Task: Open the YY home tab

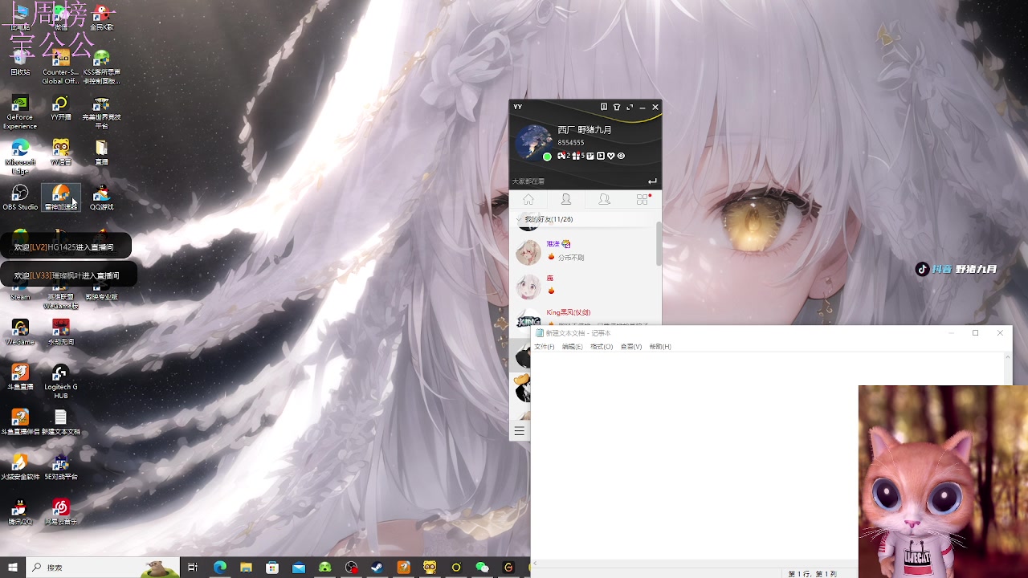Action: 528,199
